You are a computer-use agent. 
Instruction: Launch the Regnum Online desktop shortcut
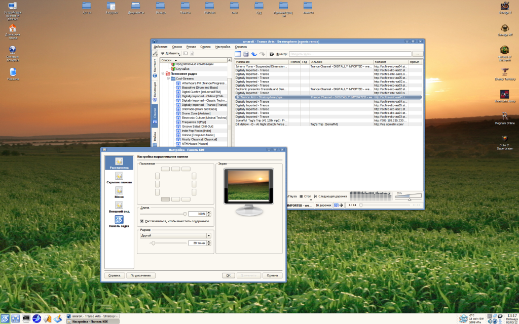(x=505, y=118)
